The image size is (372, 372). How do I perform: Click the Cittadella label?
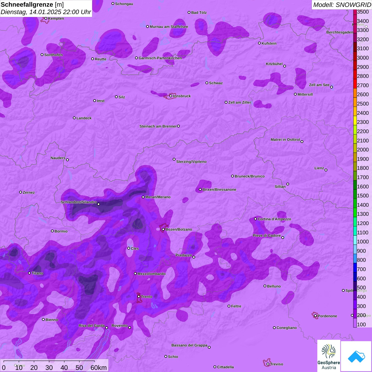(x=225, y=367)
